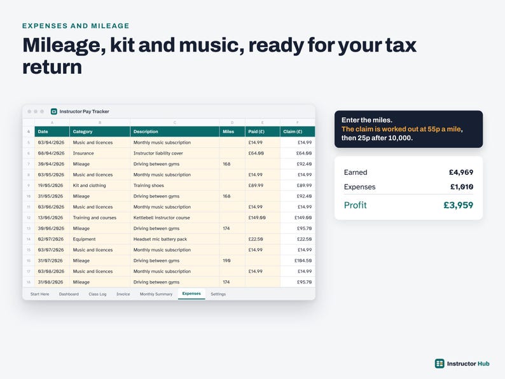Click the date 13/06/2026 cell

tap(52, 217)
